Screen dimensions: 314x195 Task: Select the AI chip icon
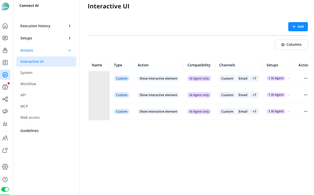point(5,75)
